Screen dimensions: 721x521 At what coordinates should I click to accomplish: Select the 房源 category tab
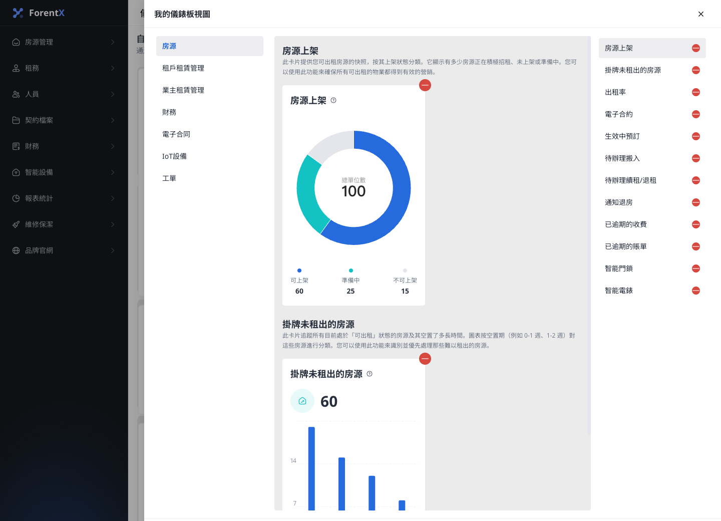point(210,46)
